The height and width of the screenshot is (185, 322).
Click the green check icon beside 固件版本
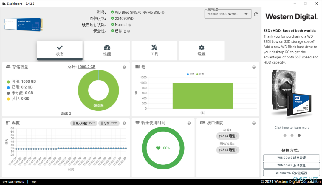tap(112, 18)
